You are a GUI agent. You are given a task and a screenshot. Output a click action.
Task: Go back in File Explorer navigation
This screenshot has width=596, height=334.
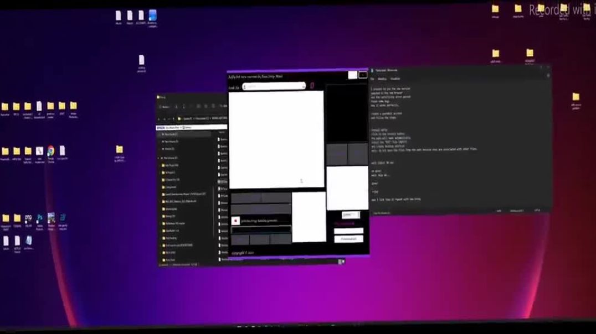(160, 119)
